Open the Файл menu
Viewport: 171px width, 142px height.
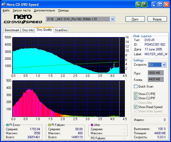click(x=6, y=10)
